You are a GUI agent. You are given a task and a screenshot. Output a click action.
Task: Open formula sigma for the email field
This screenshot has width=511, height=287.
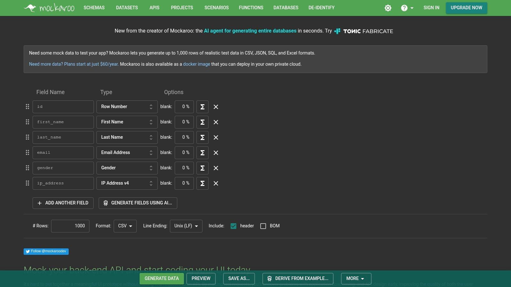(x=202, y=153)
